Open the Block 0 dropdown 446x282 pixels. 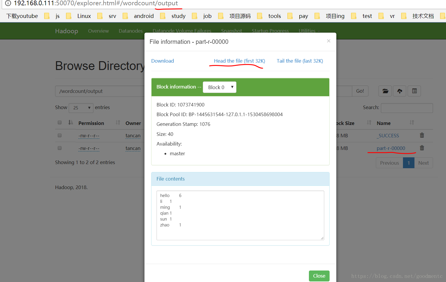[220, 87]
